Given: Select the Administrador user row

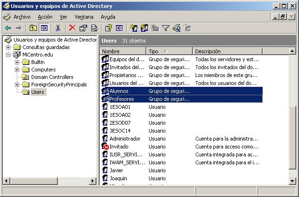Looking at the screenshot, I should (124, 139).
